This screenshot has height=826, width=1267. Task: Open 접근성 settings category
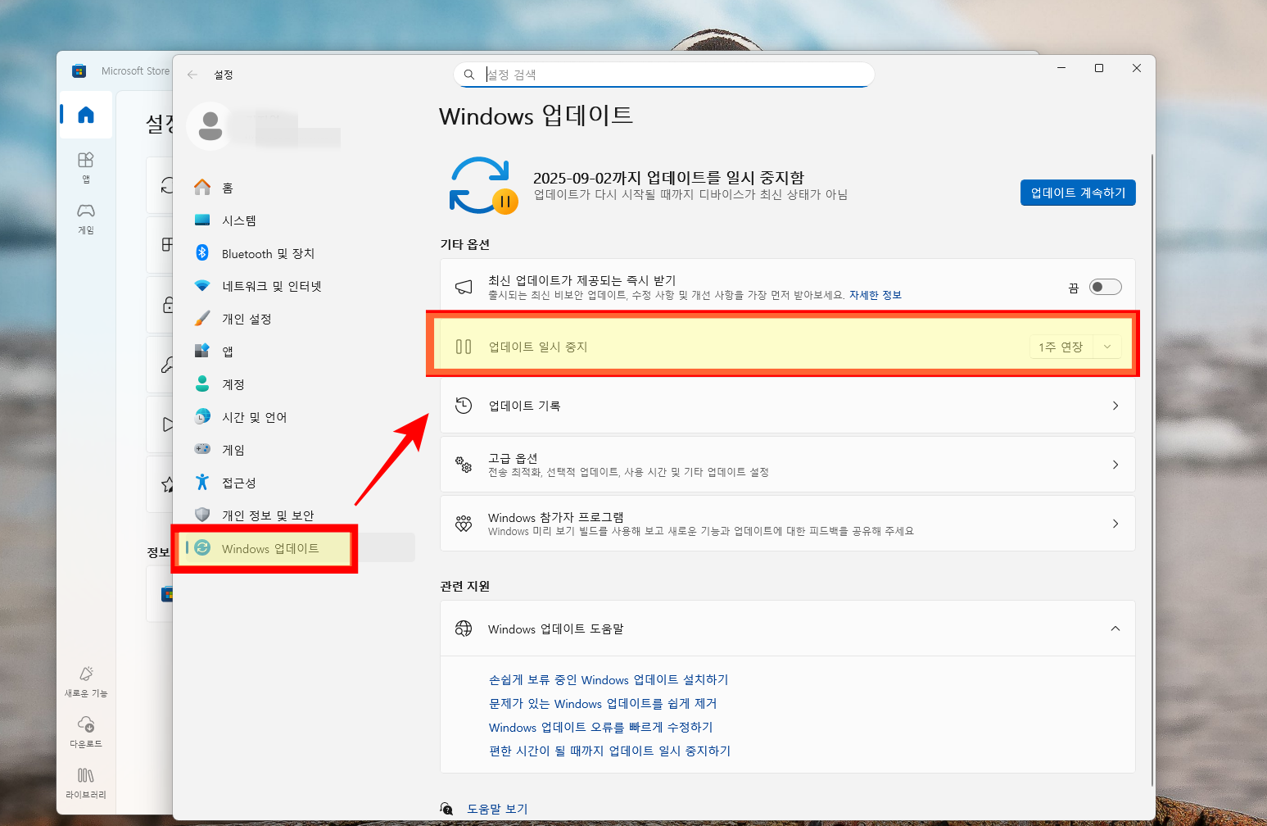[300, 483]
